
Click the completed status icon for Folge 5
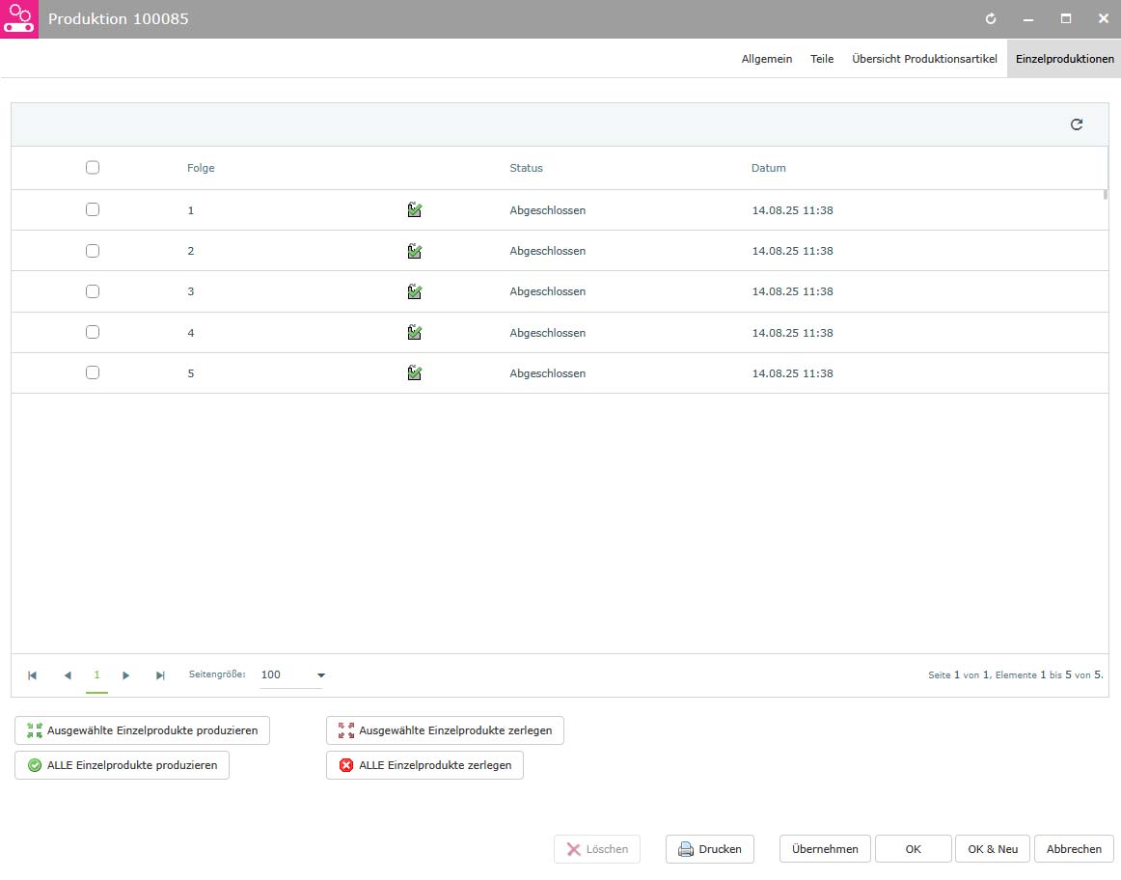pyautogui.click(x=415, y=372)
